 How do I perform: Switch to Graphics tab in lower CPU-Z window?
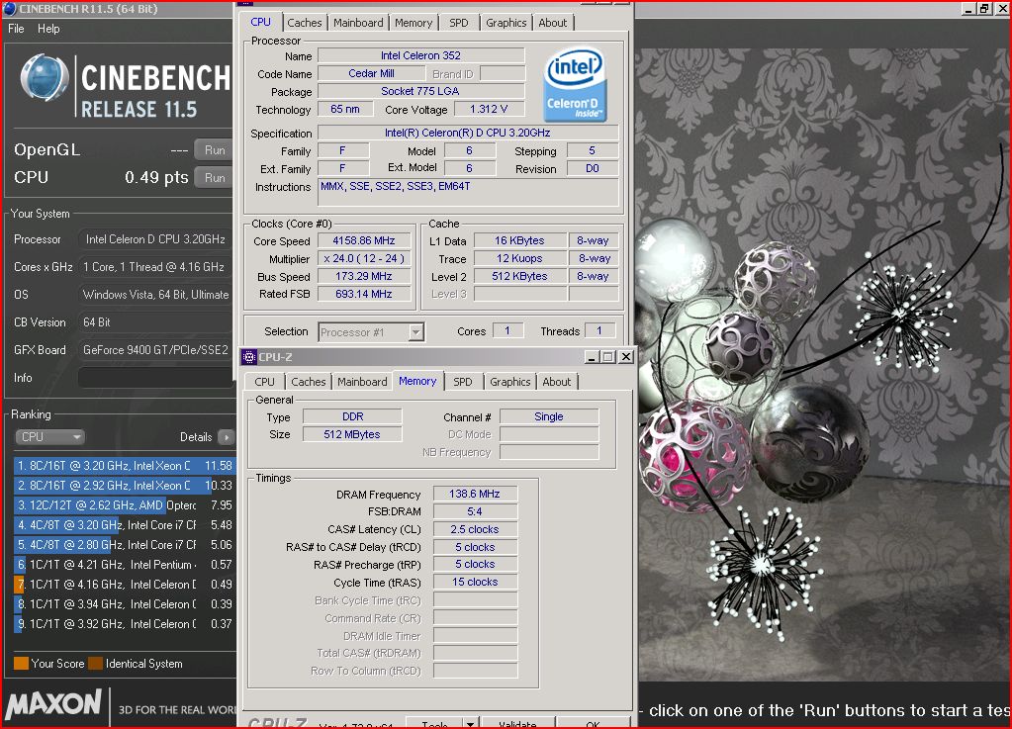[x=509, y=381]
